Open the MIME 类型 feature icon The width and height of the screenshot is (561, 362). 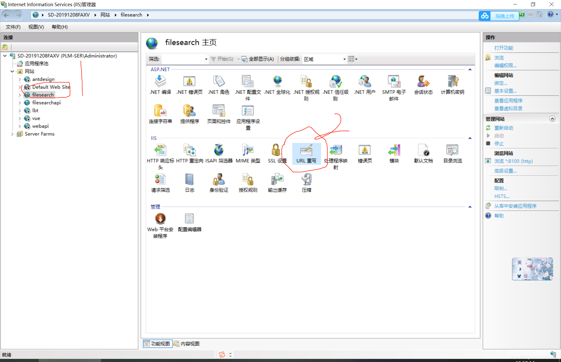click(248, 153)
